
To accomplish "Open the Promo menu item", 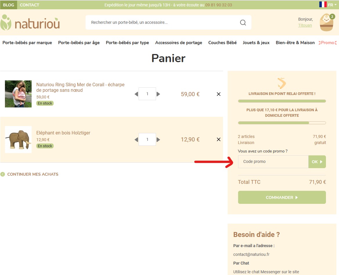I will [x=327, y=43].
